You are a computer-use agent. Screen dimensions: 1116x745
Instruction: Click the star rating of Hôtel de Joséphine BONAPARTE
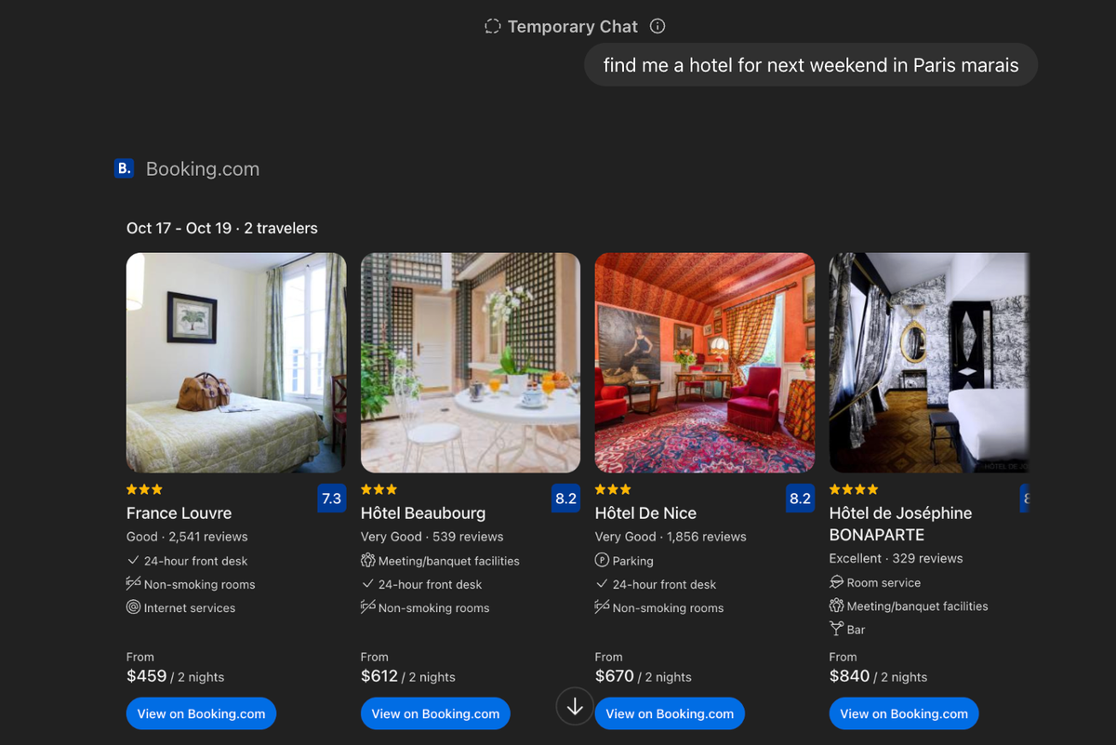tap(852, 488)
